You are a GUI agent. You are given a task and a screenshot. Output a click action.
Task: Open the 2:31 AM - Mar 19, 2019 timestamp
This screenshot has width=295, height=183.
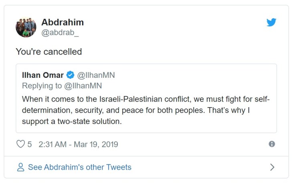78,144
